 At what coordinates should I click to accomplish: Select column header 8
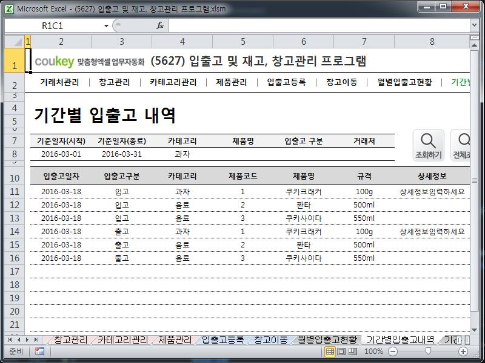coord(432,42)
